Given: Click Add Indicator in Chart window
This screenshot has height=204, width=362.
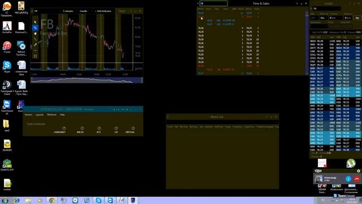Looking at the screenshot, I should point(104,11).
